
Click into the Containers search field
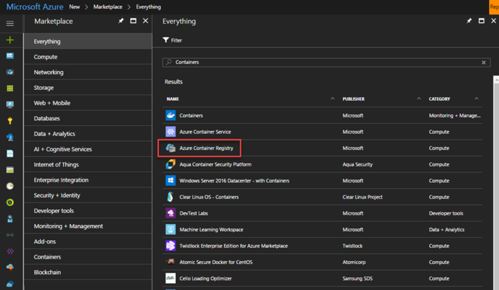pos(326,62)
